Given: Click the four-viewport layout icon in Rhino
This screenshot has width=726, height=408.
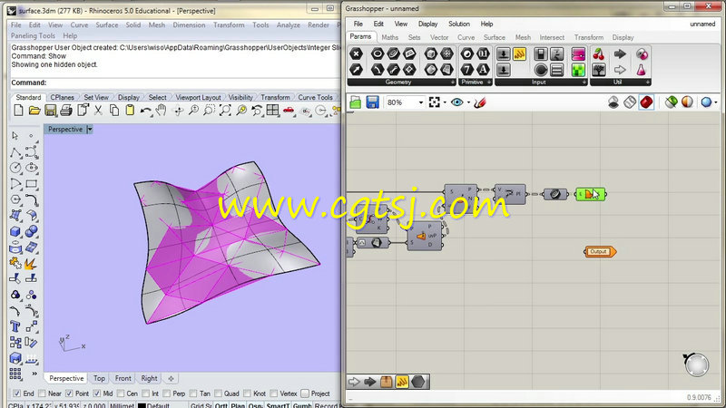Looking at the screenshot, I should 273,110.
